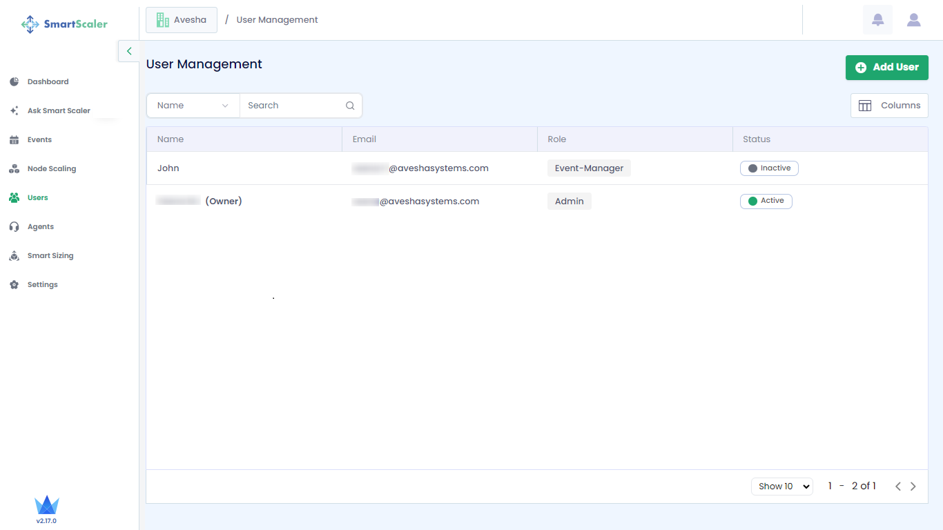This screenshot has height=530, width=943.
Task: Click the Settings gear icon
Action: click(x=14, y=285)
